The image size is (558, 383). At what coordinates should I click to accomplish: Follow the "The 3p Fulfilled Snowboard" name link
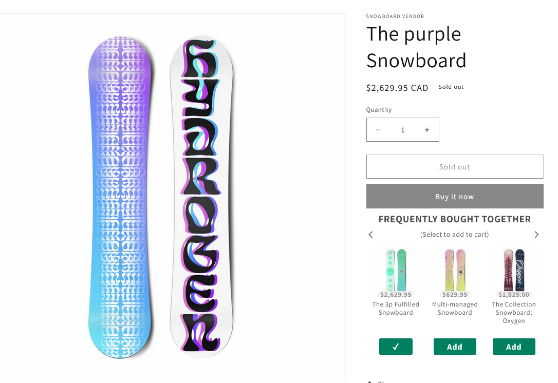pos(396,309)
